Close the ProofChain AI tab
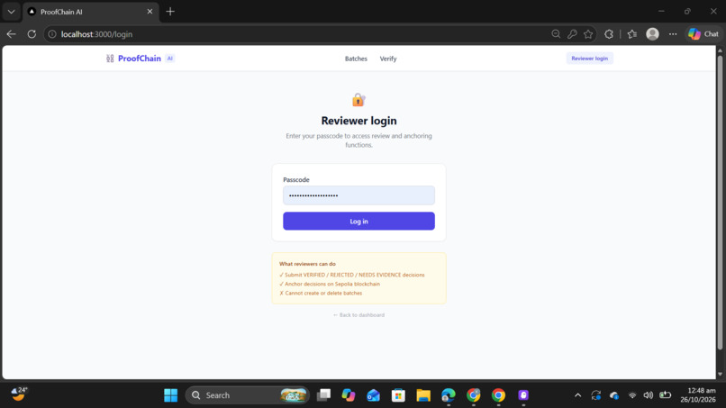The height and width of the screenshot is (408, 726). pos(150,12)
